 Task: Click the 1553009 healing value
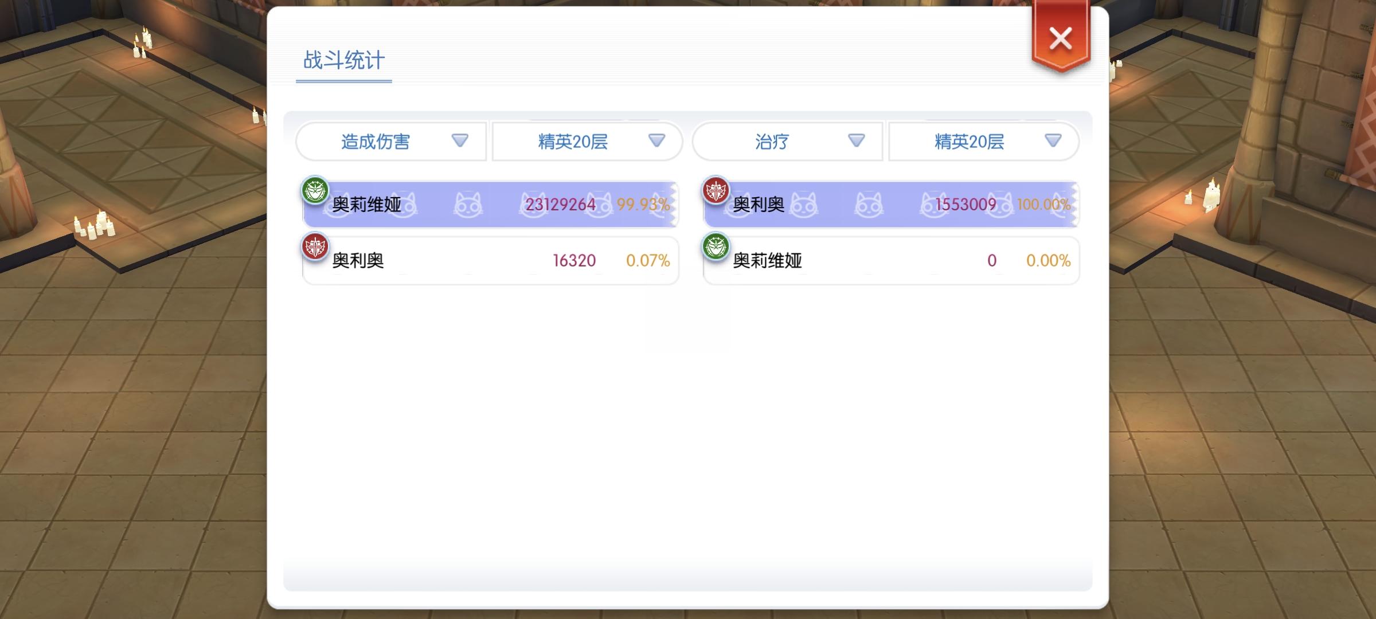point(965,205)
